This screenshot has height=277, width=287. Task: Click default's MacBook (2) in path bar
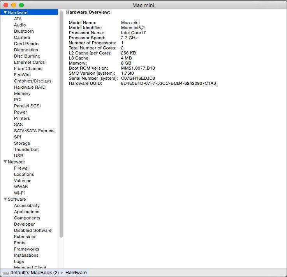click(34, 273)
